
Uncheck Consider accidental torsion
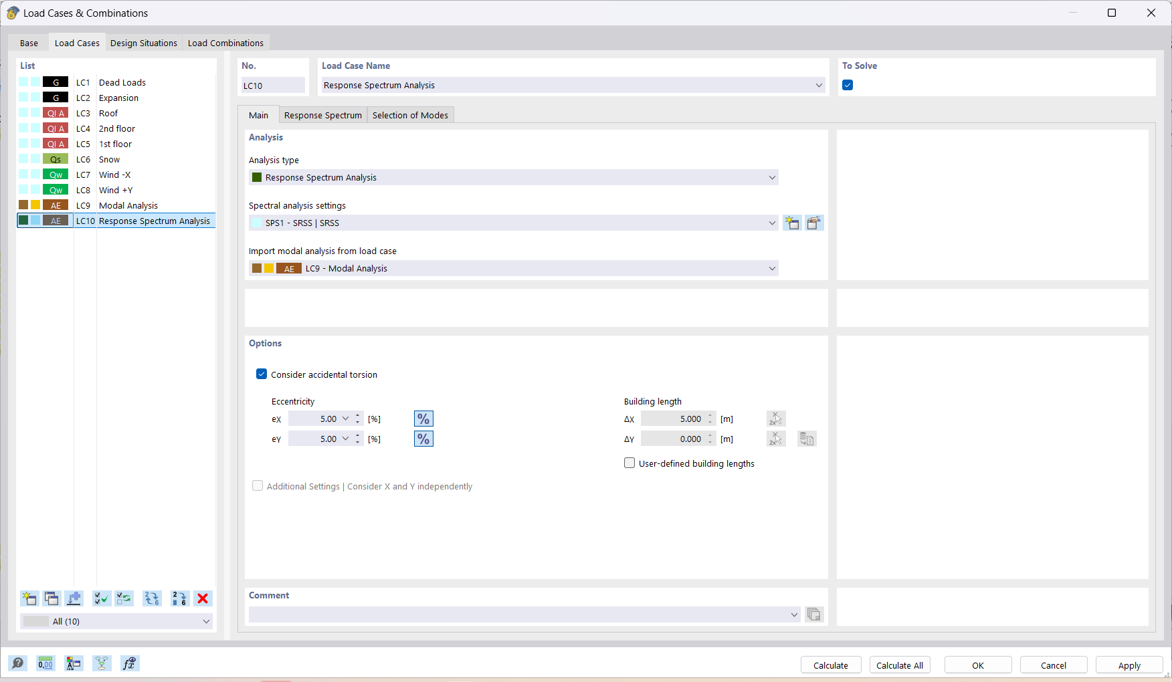[x=262, y=374]
